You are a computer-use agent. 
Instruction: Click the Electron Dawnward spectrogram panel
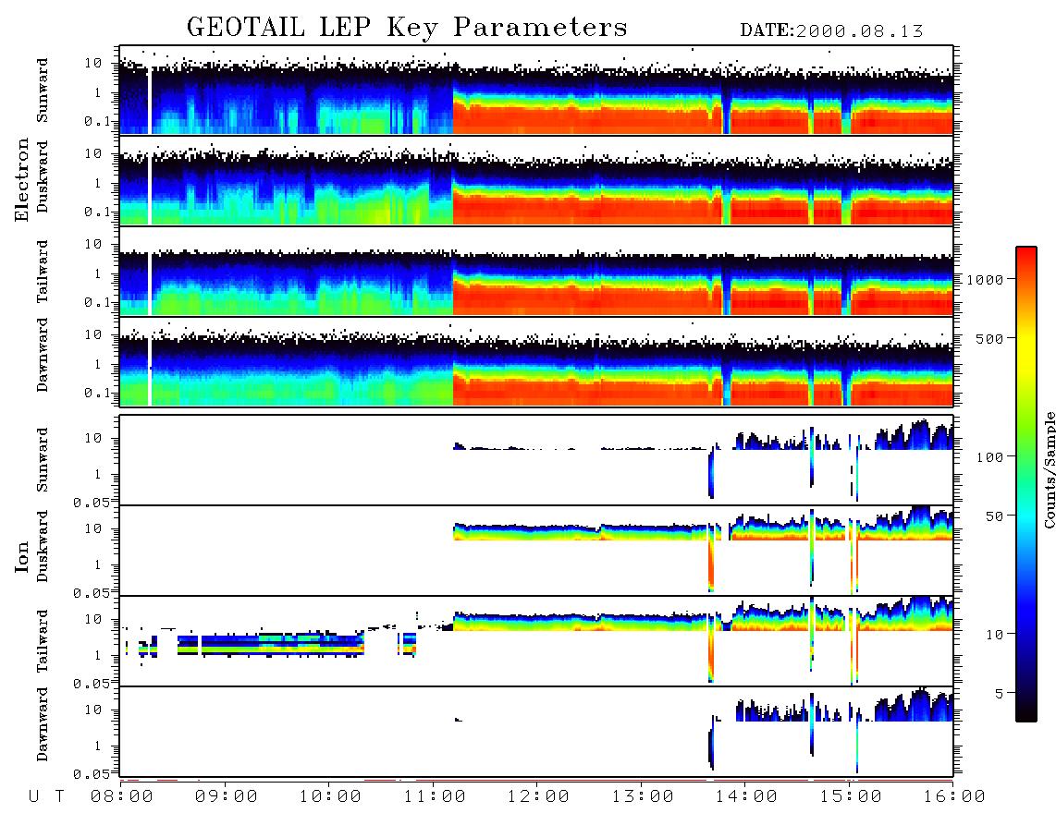click(536, 361)
